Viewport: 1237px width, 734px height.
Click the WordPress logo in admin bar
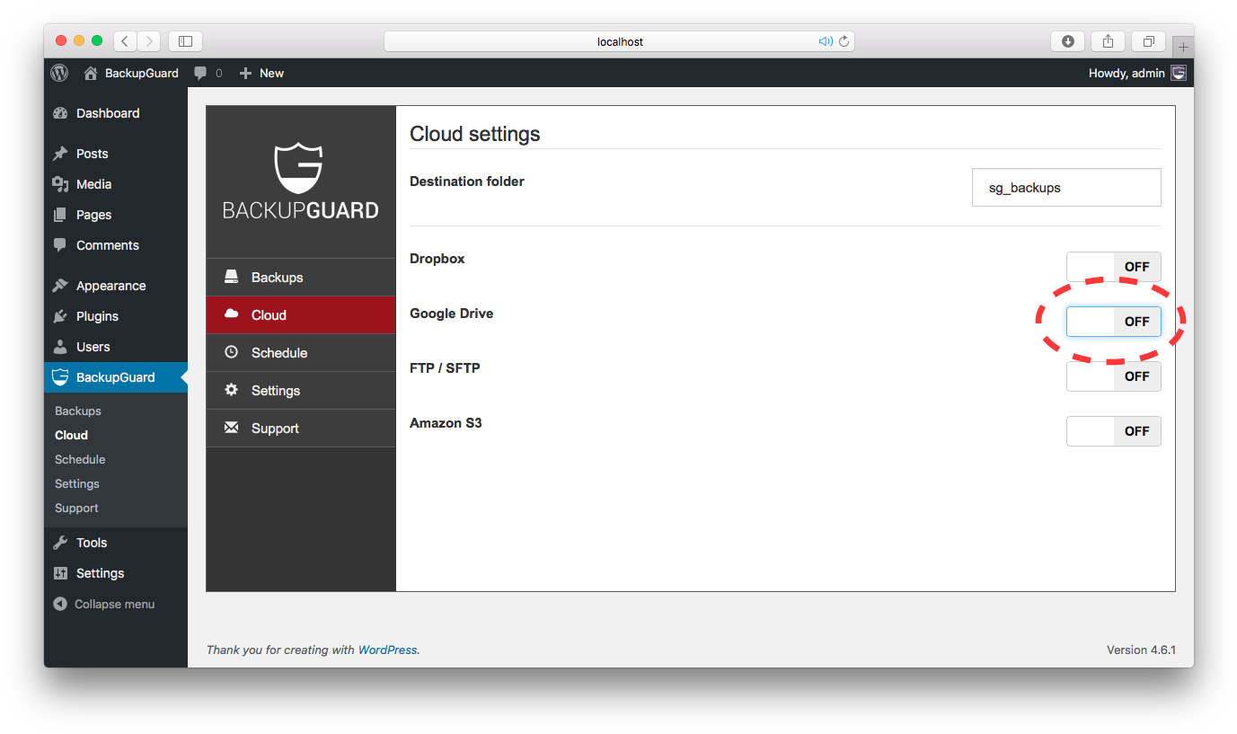click(x=59, y=73)
